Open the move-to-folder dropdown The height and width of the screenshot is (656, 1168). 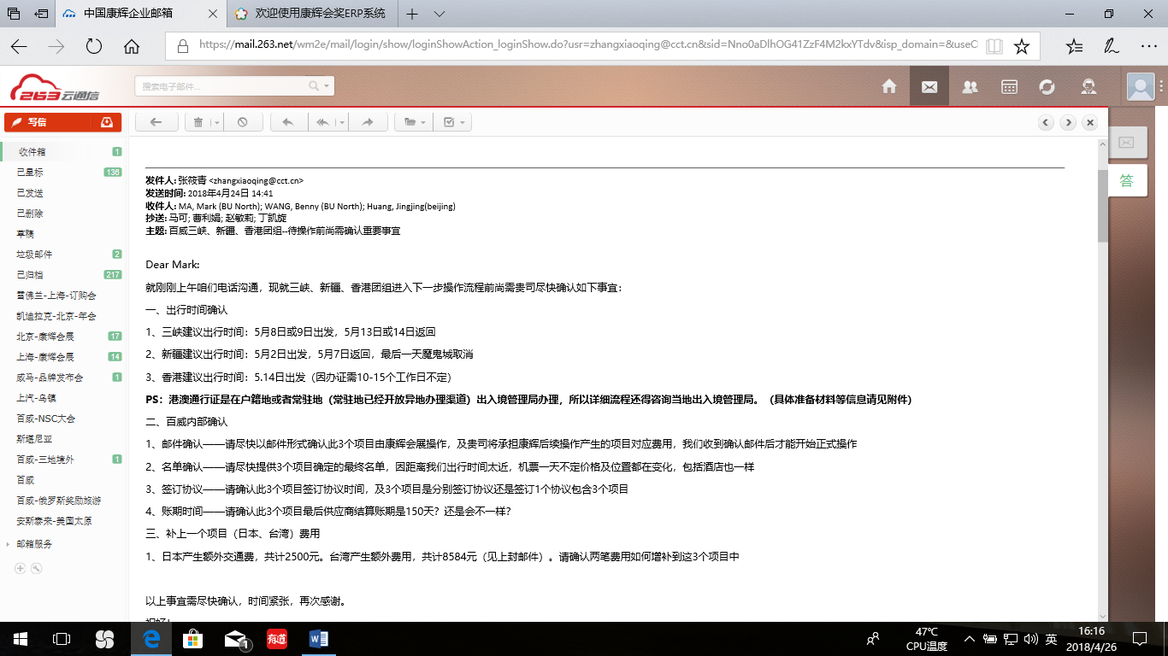tap(414, 122)
